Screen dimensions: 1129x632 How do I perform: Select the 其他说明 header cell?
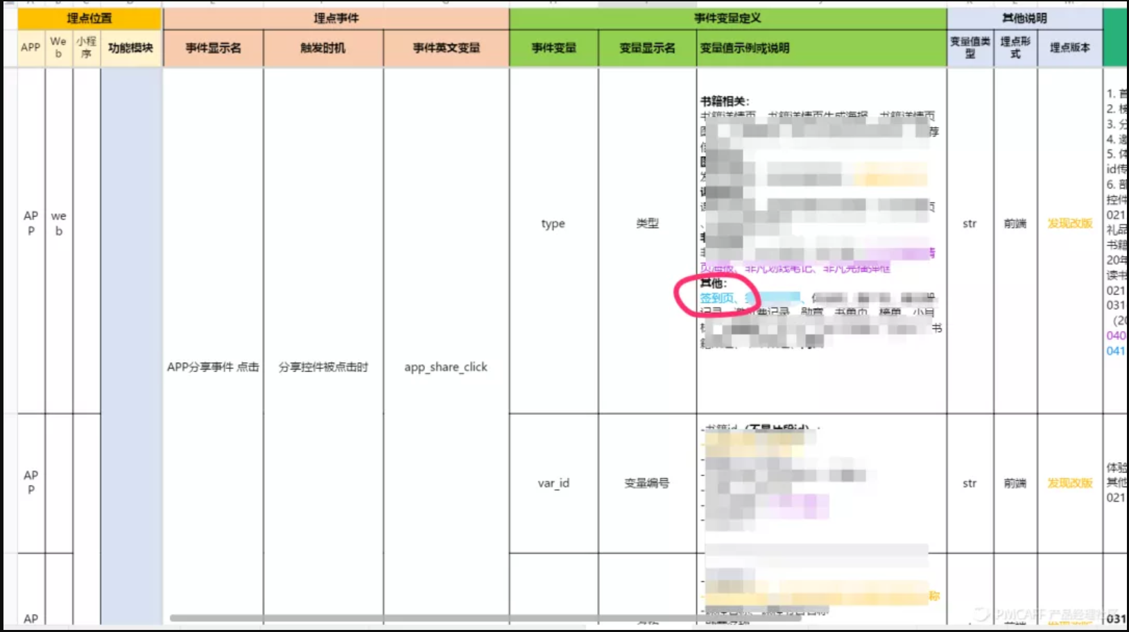[1024, 19]
